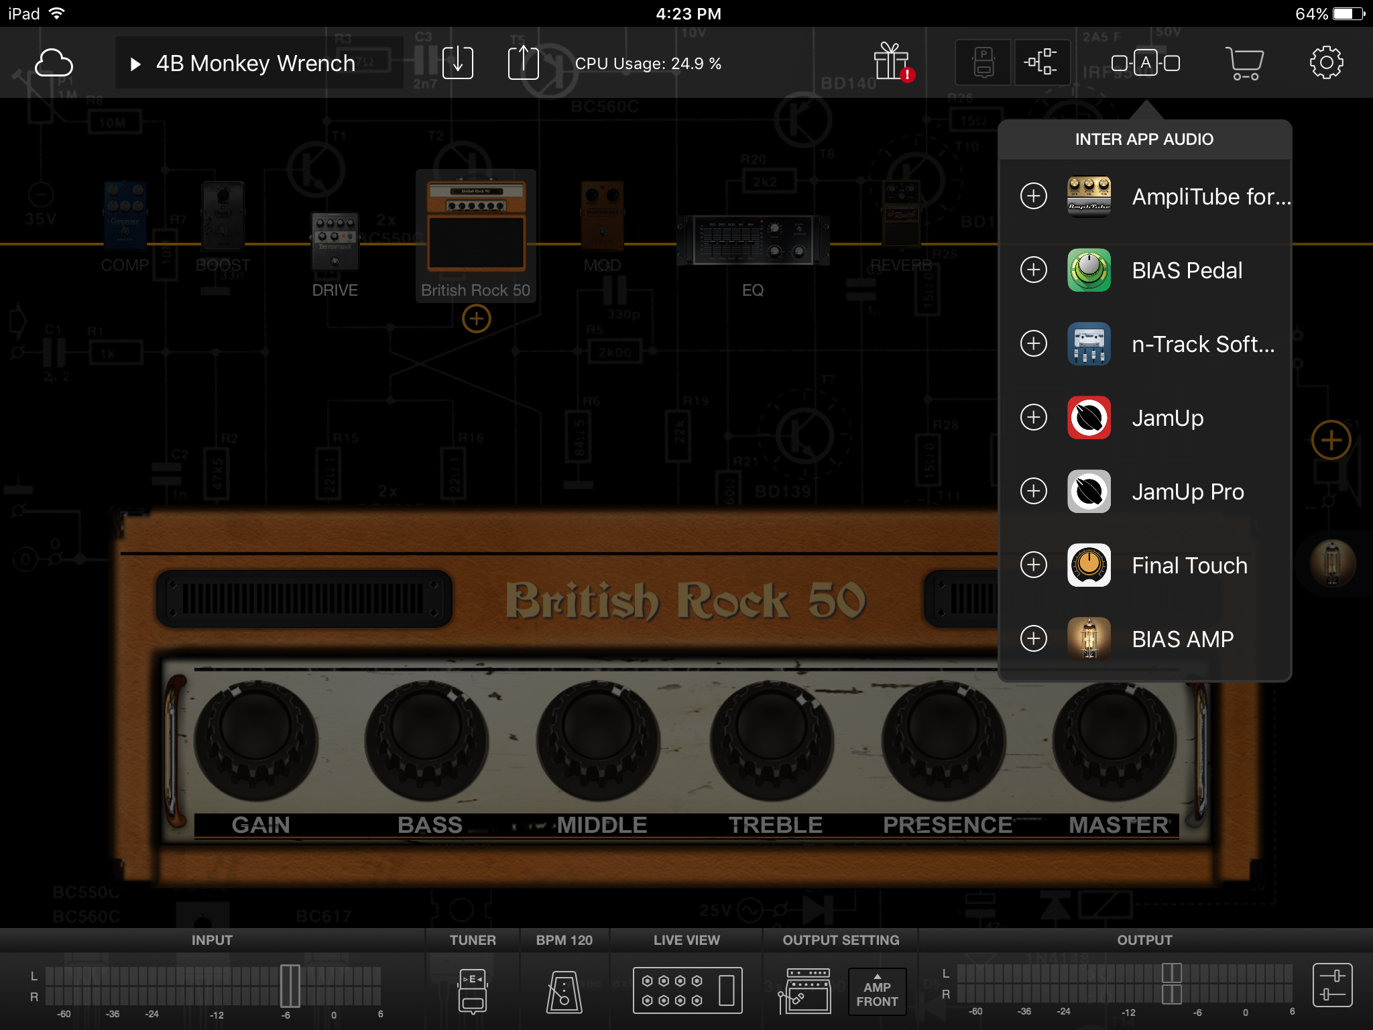Tap the TREBLE knob
The width and height of the screenshot is (1373, 1030).
(x=772, y=740)
